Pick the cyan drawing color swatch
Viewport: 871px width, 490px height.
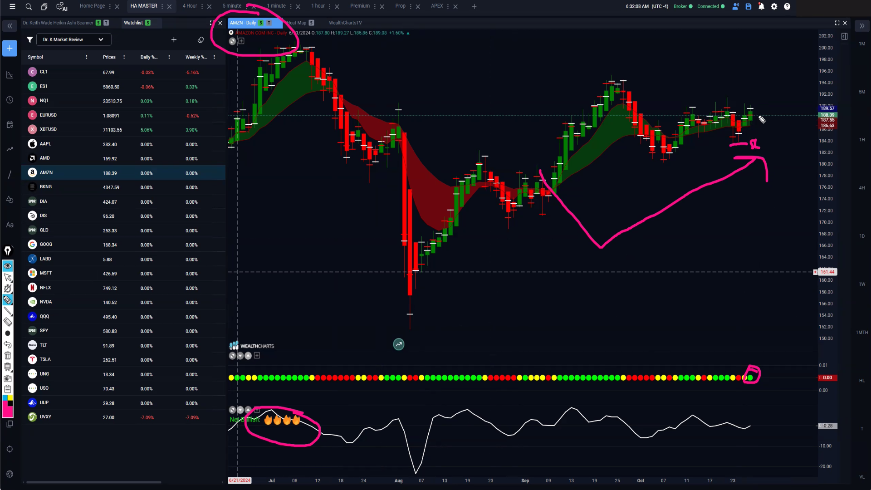tap(5, 398)
